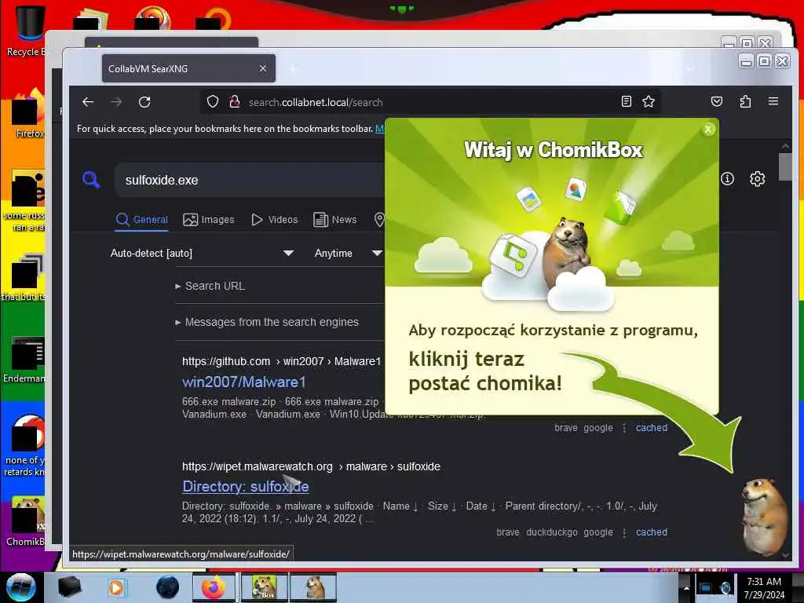804x603 pixels.
Task: Bookmark this page with the star icon
Action: pos(649,101)
